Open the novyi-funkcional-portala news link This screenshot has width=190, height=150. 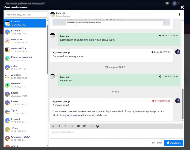80,115
